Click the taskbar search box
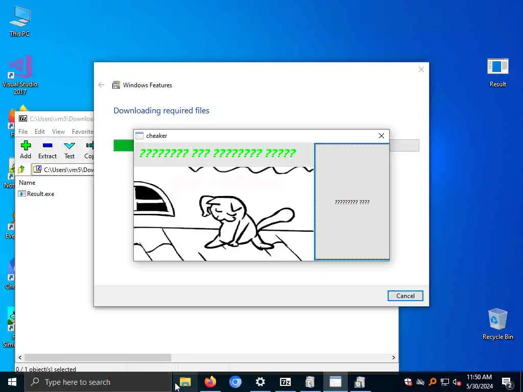Viewport: 523px width, 392px height. (99, 382)
